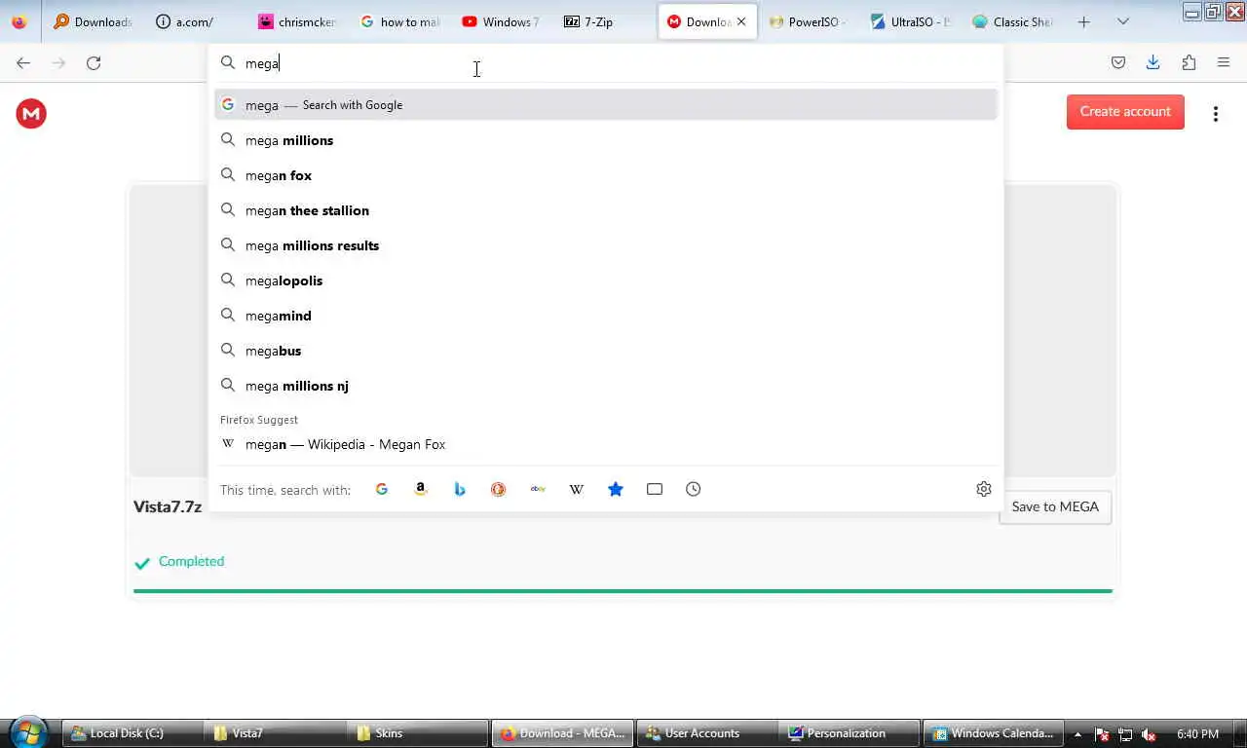
Task: Click the MEGA logo on the page
Action: 31,114
